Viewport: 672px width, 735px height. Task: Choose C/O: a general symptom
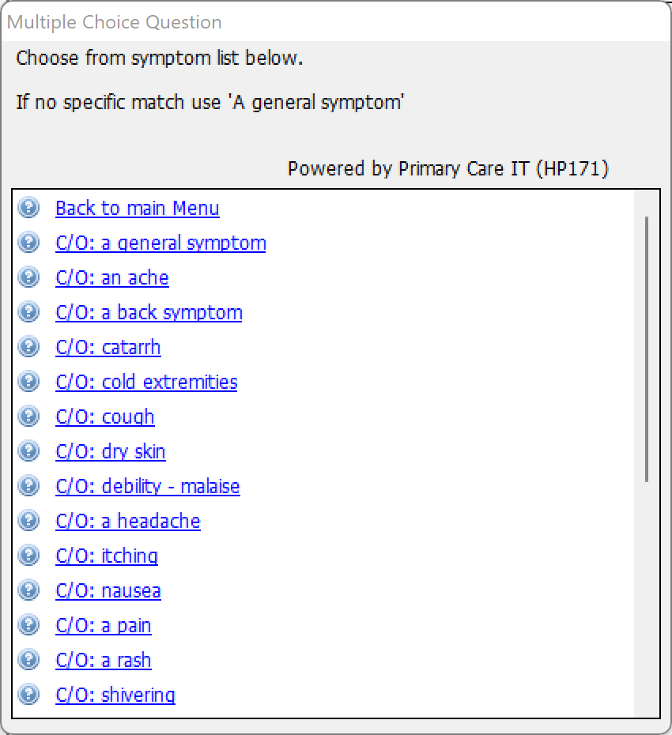(160, 243)
